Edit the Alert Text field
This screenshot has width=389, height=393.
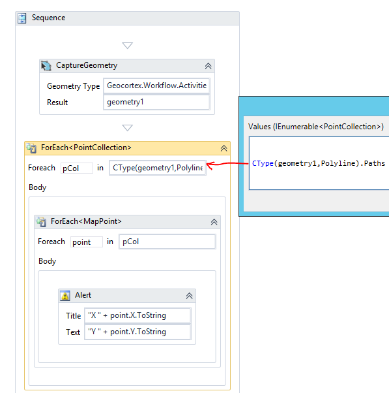click(x=138, y=332)
